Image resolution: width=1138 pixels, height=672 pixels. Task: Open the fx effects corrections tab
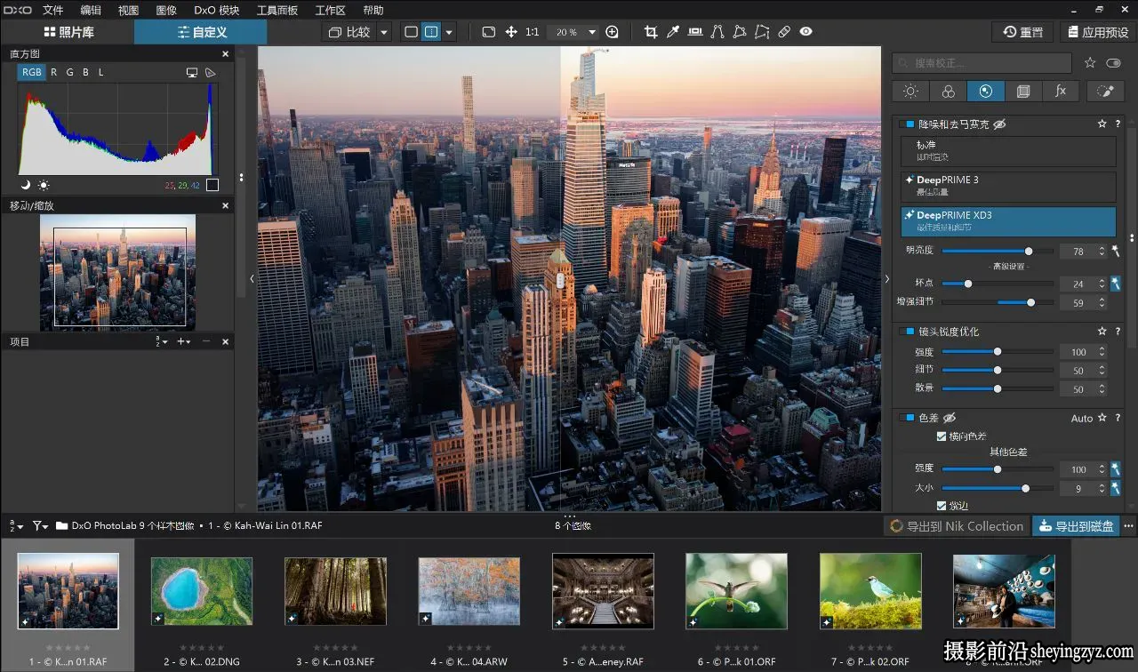click(1061, 91)
